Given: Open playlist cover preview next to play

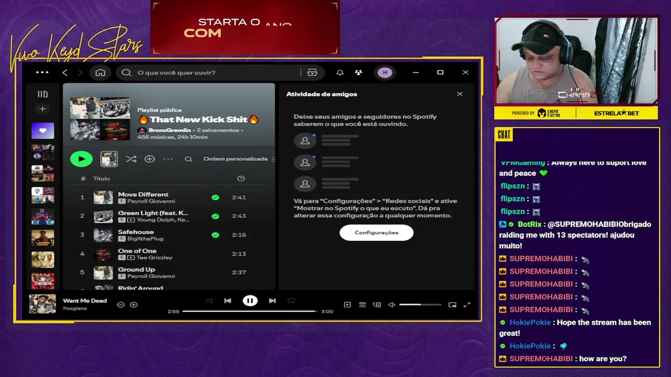Looking at the screenshot, I should 109,159.
